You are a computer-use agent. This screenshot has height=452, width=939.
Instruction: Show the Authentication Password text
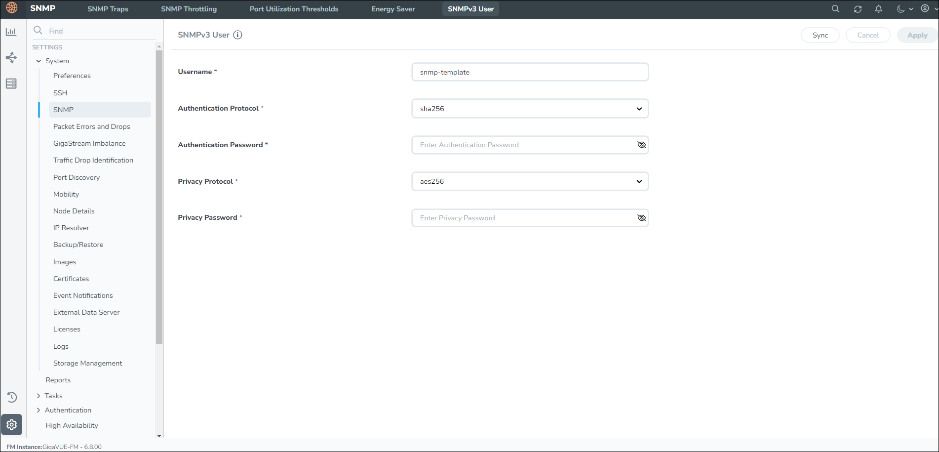click(641, 145)
